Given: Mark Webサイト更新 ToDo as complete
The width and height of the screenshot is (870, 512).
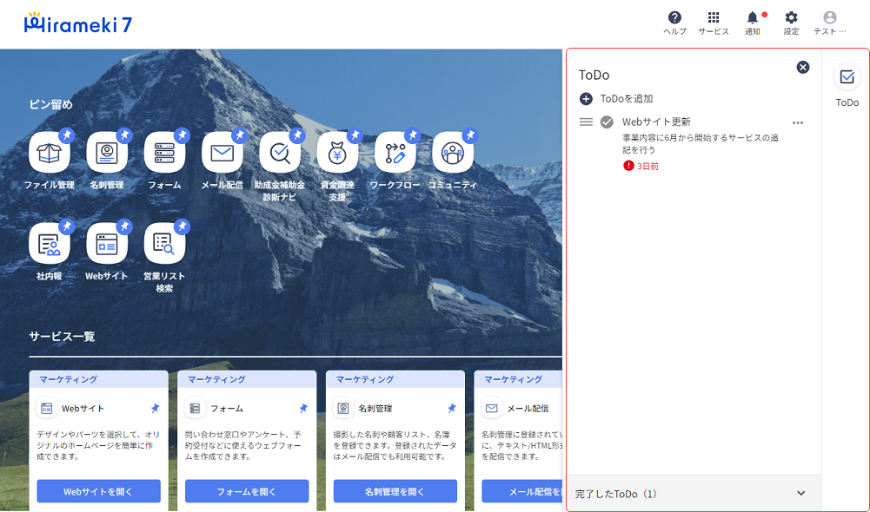Looking at the screenshot, I should pyautogui.click(x=607, y=122).
